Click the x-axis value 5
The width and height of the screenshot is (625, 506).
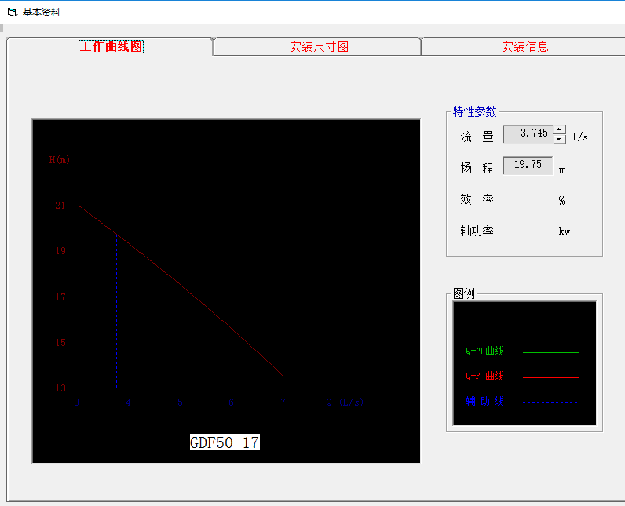[x=180, y=402]
